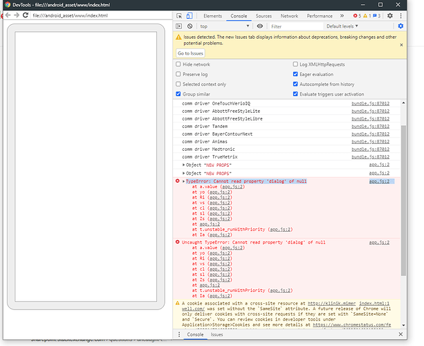Switch to the Sources tab
The image size is (424, 346).
(x=264, y=16)
